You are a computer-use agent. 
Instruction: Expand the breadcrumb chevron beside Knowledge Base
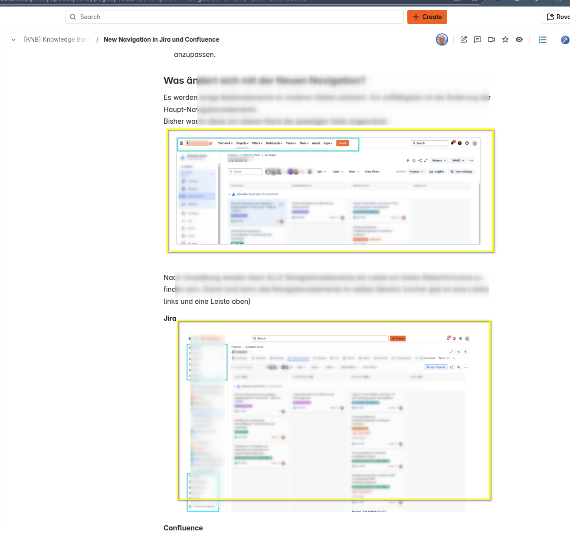(13, 39)
